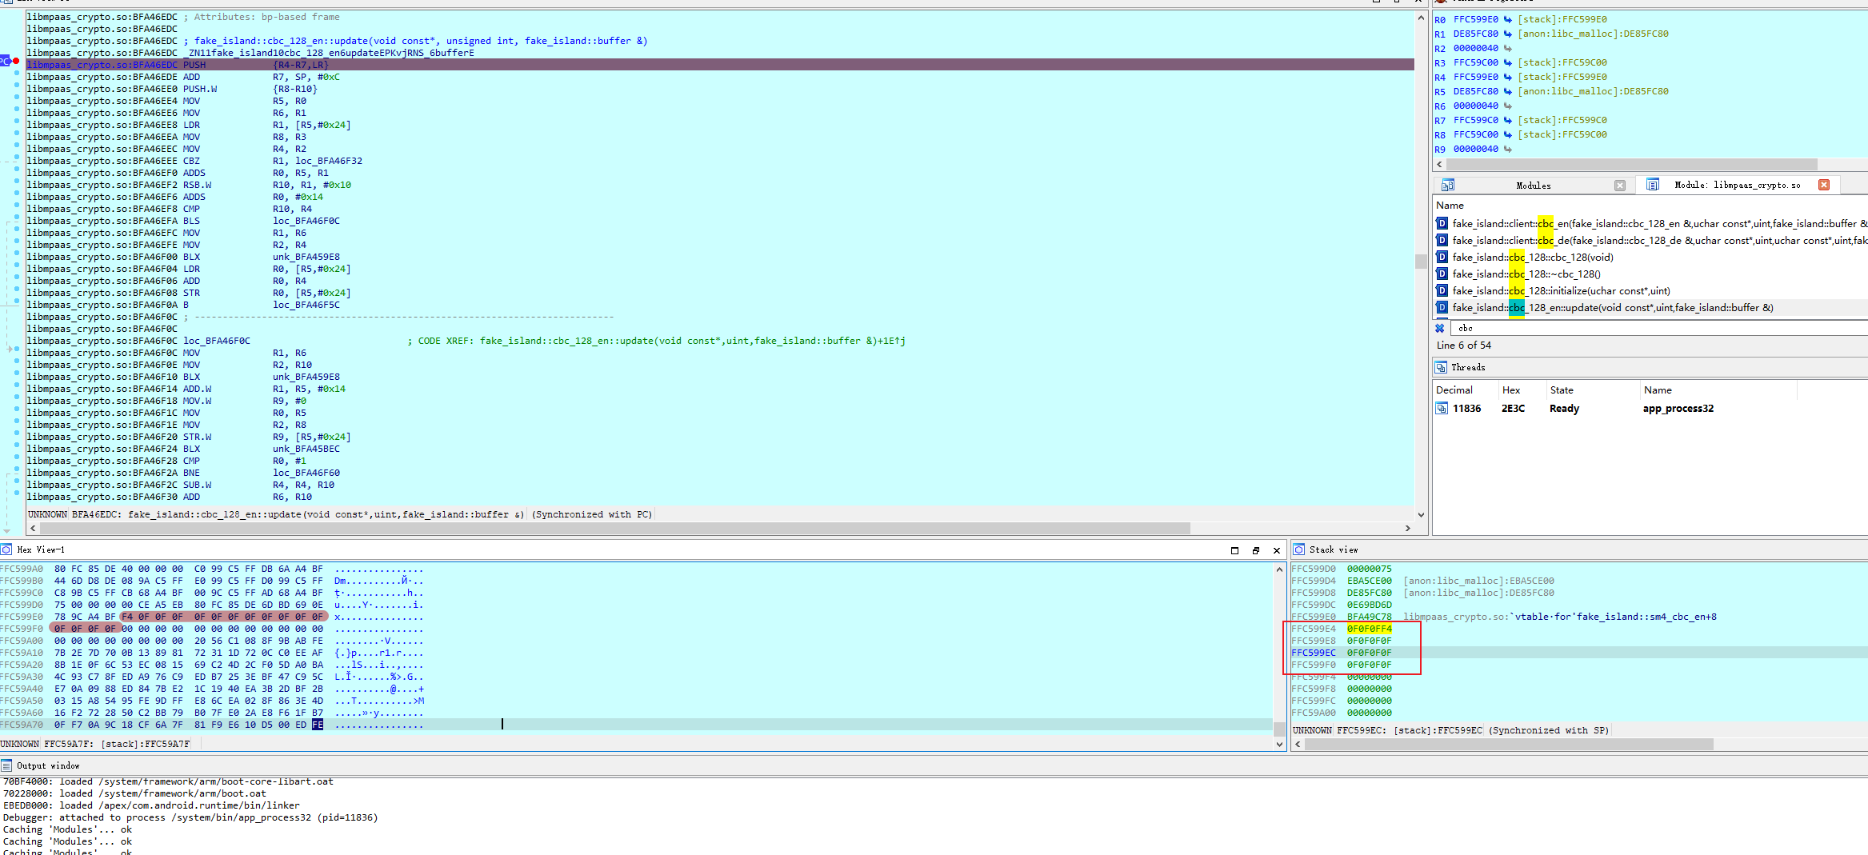Viewport: 1868px width, 855px height.
Task: Click the Output window panel icon
Action: point(6,765)
